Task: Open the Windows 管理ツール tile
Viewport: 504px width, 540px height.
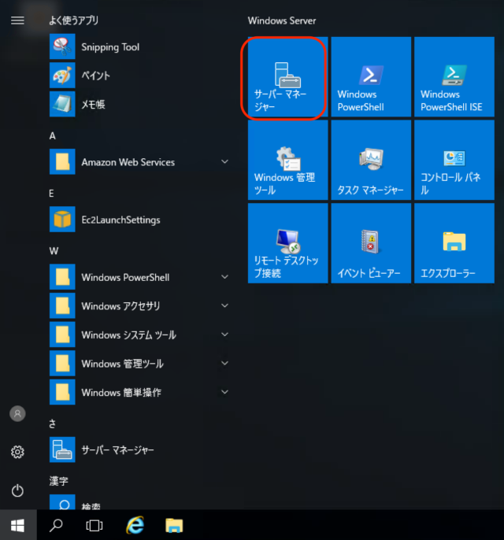Action: 287,160
